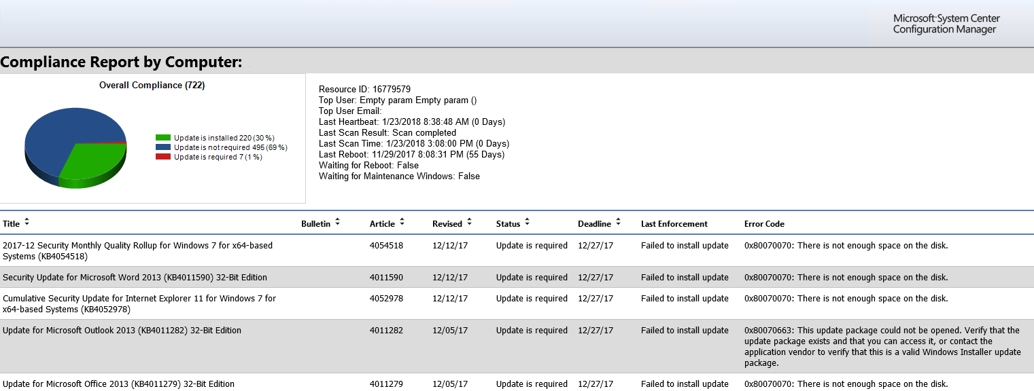Select the Security Update for Microsoft Word 2013 title
This screenshot has height=391, width=1034.
[x=135, y=278]
